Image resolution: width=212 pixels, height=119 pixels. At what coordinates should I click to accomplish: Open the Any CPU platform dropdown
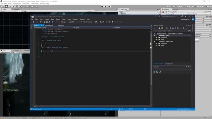74,22
